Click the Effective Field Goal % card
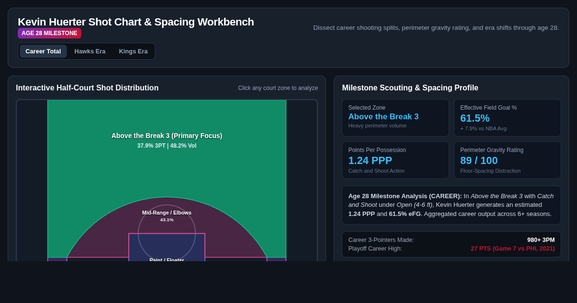Image resolution: width=577 pixels, height=303 pixels. pos(507,118)
